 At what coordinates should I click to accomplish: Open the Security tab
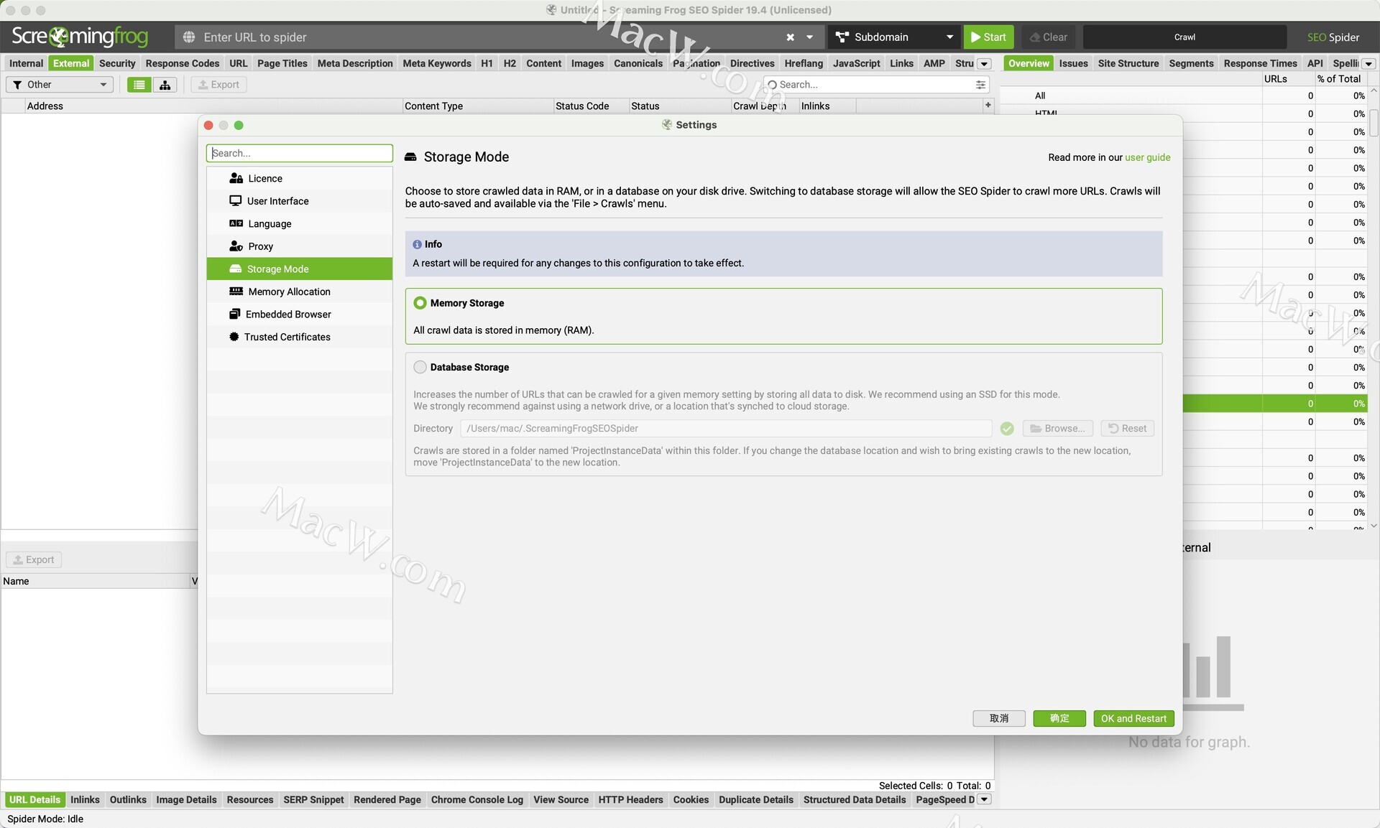click(x=117, y=63)
